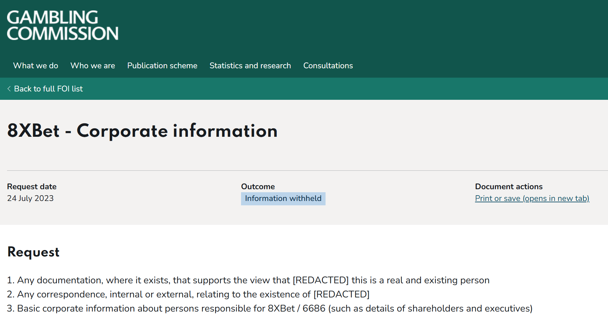Go to Publication scheme
Image resolution: width=608 pixels, height=328 pixels.
(x=162, y=66)
